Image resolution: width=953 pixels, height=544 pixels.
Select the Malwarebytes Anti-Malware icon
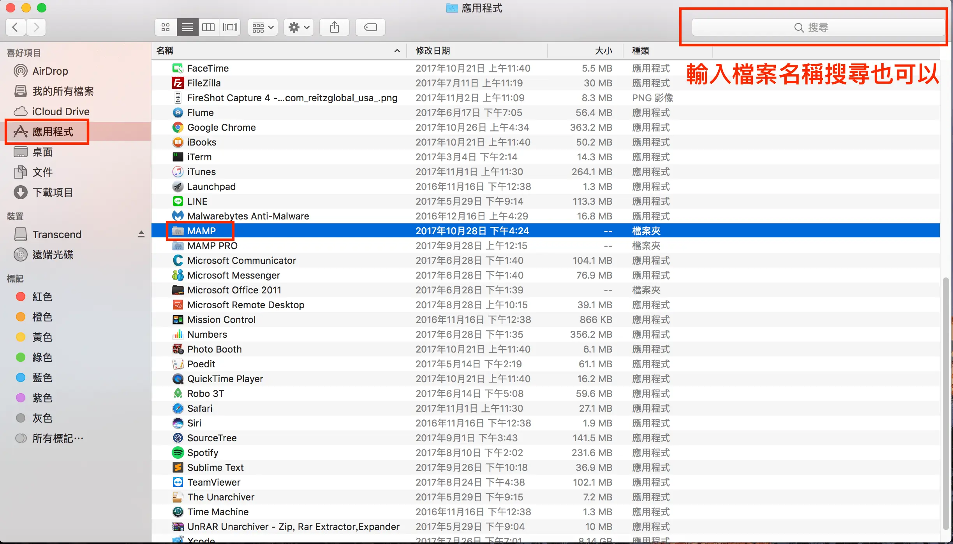pyautogui.click(x=178, y=216)
